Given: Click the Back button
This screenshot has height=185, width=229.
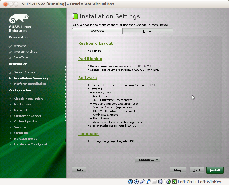Looking at the screenshot, I should click(197, 170).
